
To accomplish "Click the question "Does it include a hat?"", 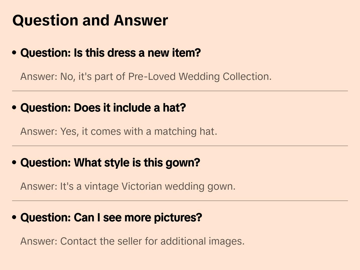I will (x=103, y=108).
